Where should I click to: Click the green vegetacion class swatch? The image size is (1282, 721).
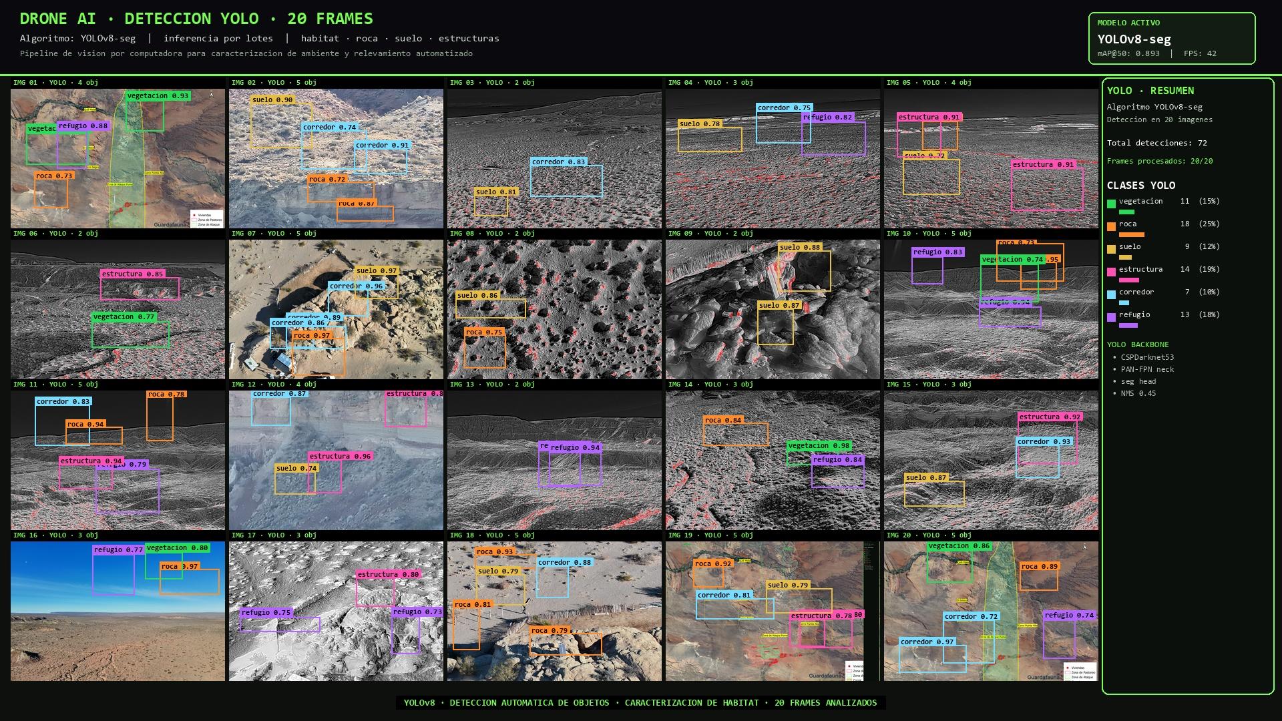click(1111, 204)
